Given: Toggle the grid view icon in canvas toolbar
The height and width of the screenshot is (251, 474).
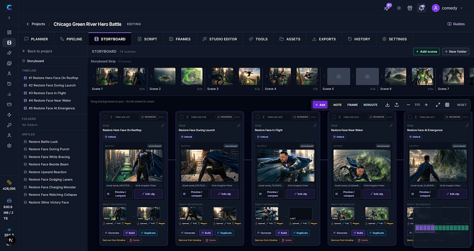Looking at the screenshot, I should click(447, 105).
